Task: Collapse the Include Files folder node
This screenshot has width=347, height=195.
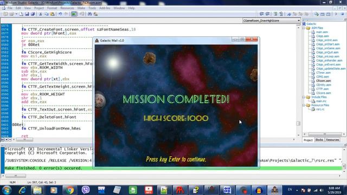Action: 304,97
